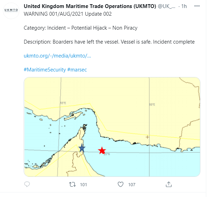Open the ukmto.org media link
This screenshot has width=208, height=197.
pyautogui.click(x=57, y=56)
